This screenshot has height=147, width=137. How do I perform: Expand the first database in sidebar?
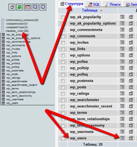2,20
